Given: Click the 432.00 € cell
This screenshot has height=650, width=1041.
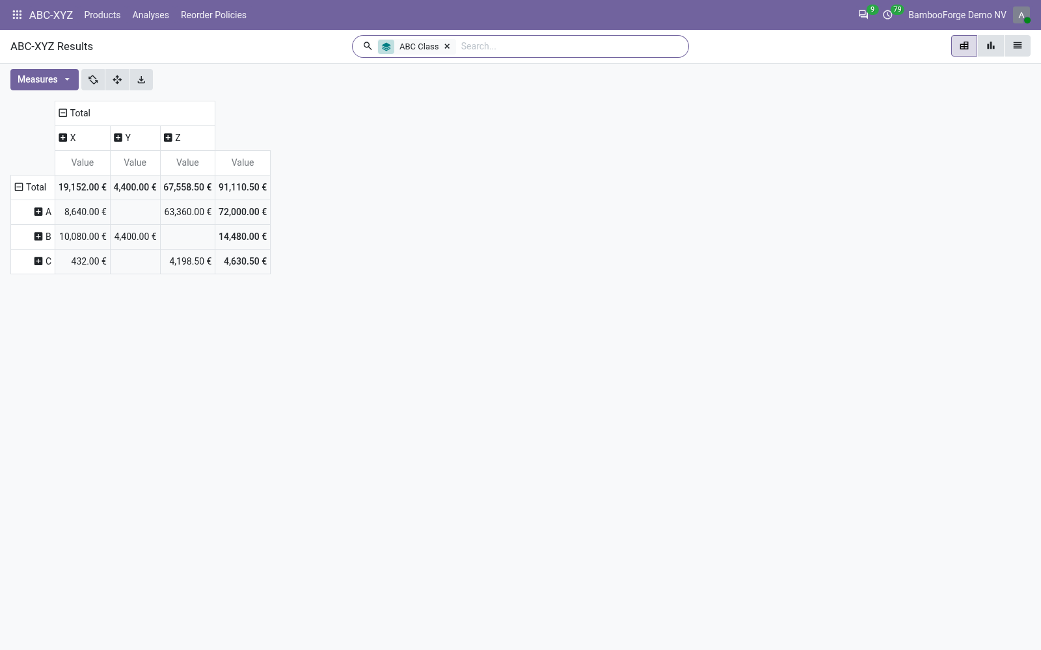Looking at the screenshot, I should coord(83,261).
